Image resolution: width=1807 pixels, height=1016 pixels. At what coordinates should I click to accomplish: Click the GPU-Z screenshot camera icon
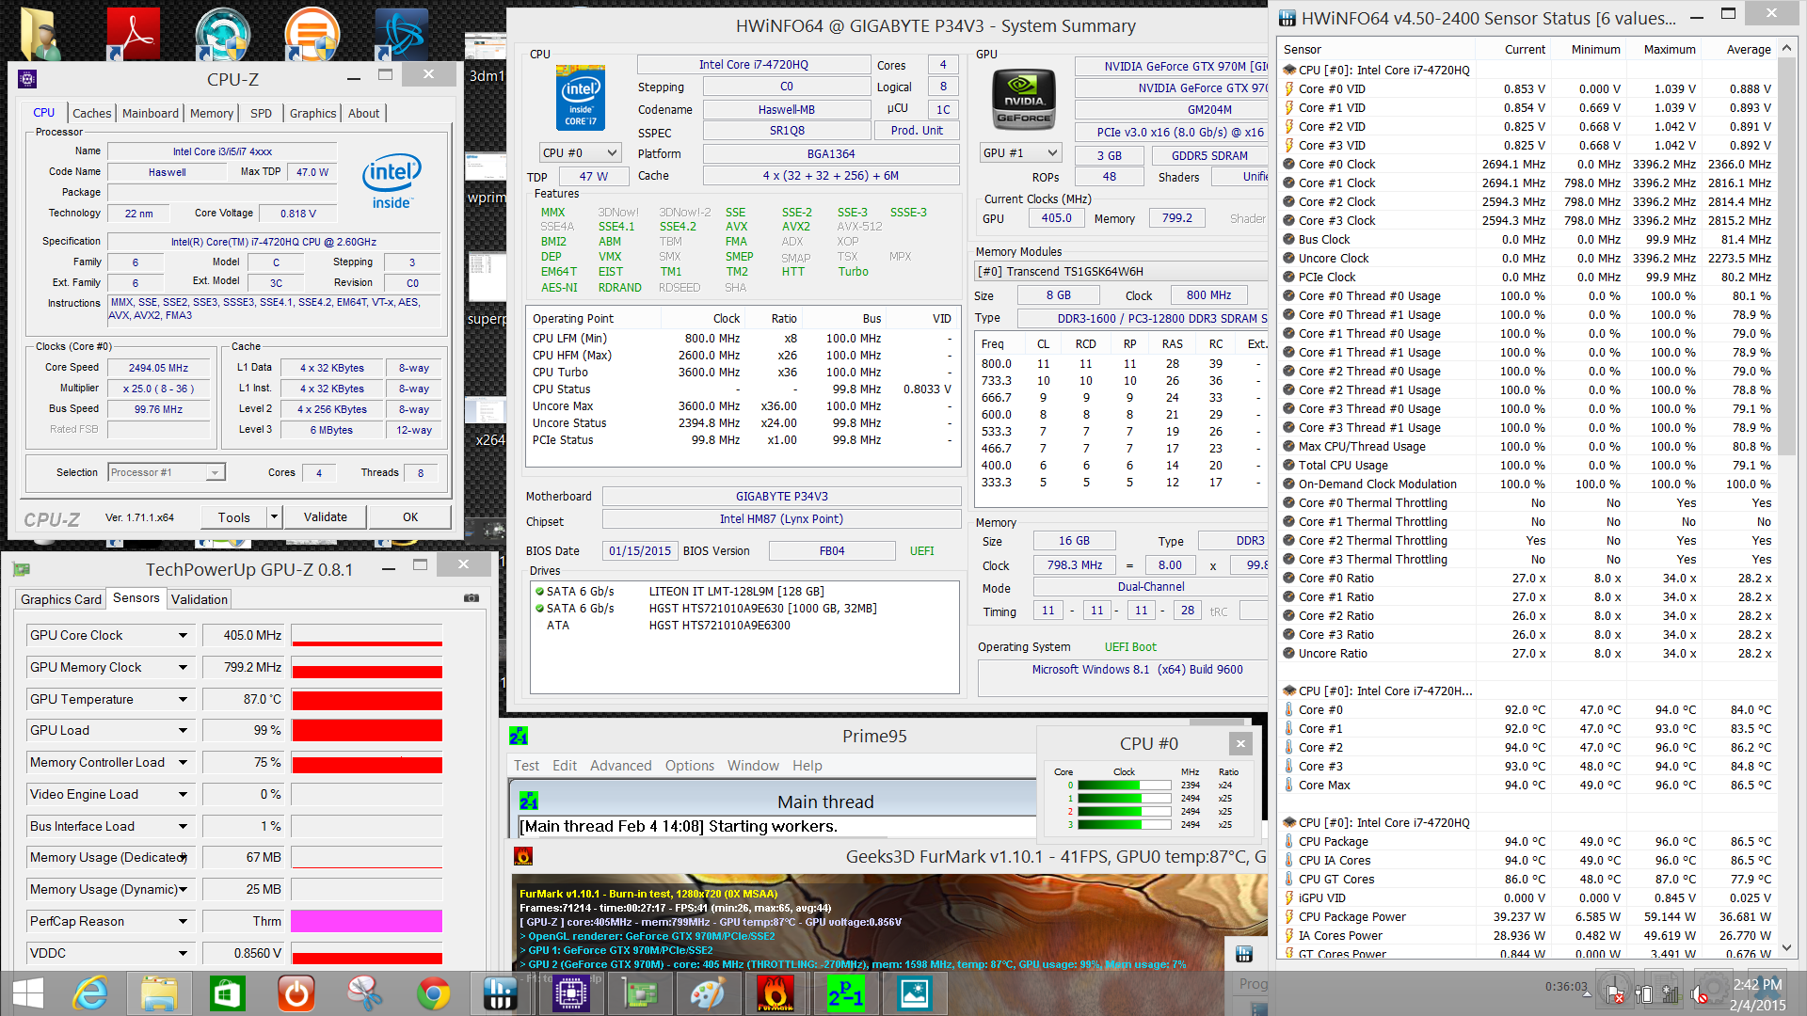471,598
